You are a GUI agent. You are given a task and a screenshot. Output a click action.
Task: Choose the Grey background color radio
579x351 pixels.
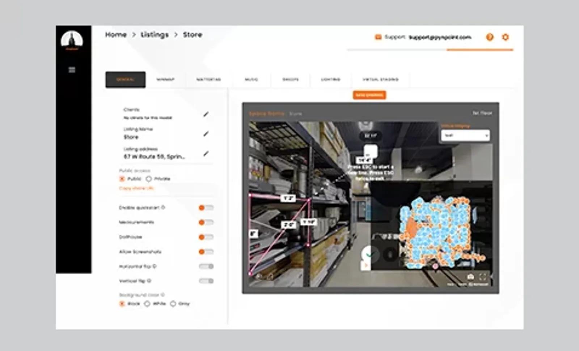[173, 304]
